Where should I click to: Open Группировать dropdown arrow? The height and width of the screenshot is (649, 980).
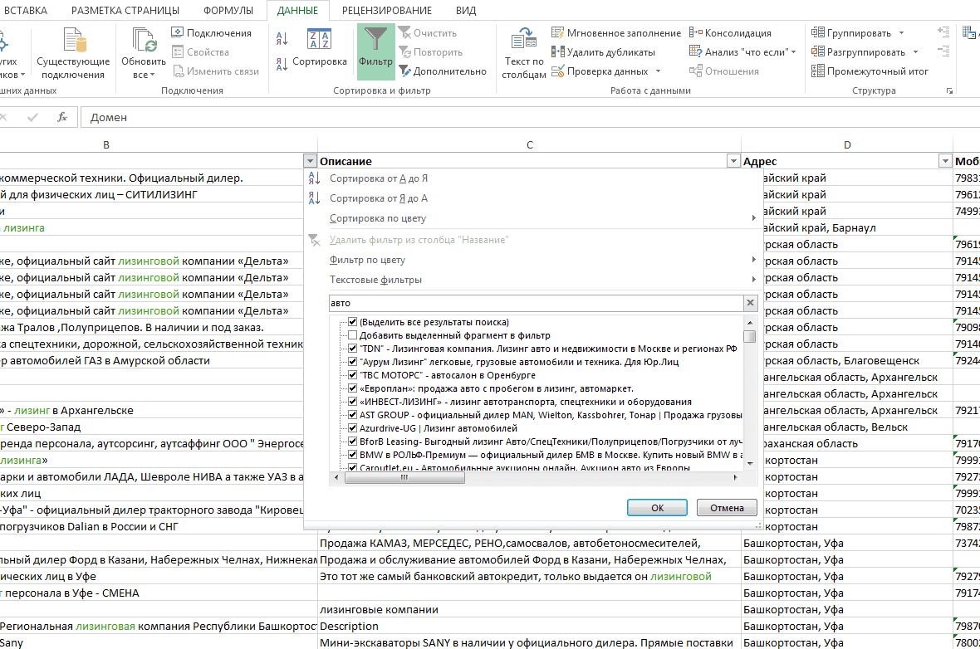pos(901,33)
